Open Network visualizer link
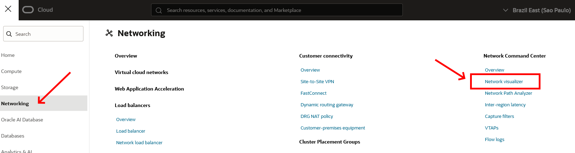The height and width of the screenshot is (153, 575). (504, 81)
